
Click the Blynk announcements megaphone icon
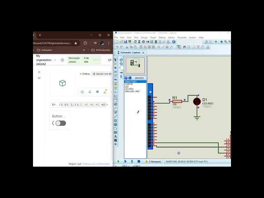pyautogui.click(x=110, y=60)
